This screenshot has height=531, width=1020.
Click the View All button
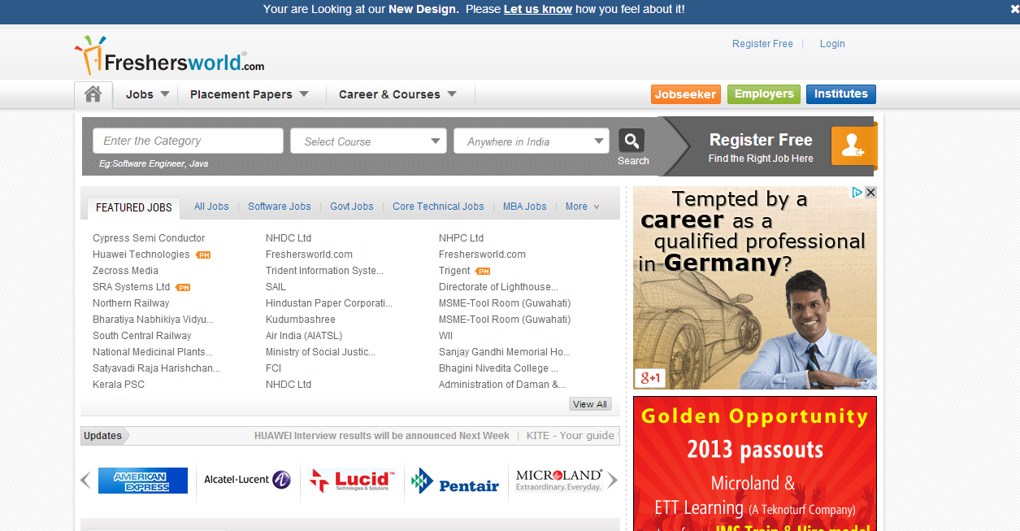(590, 404)
